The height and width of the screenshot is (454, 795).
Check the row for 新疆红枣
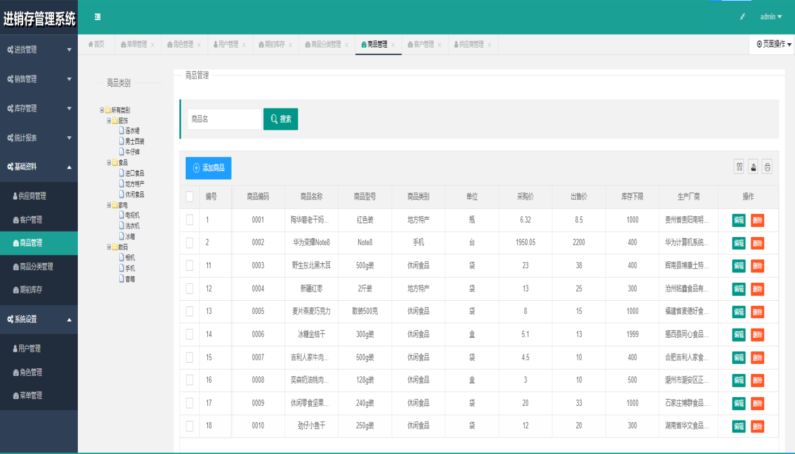190,288
